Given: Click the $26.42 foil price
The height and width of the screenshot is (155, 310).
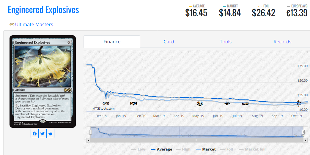Looking at the screenshot, I should 264,13.
